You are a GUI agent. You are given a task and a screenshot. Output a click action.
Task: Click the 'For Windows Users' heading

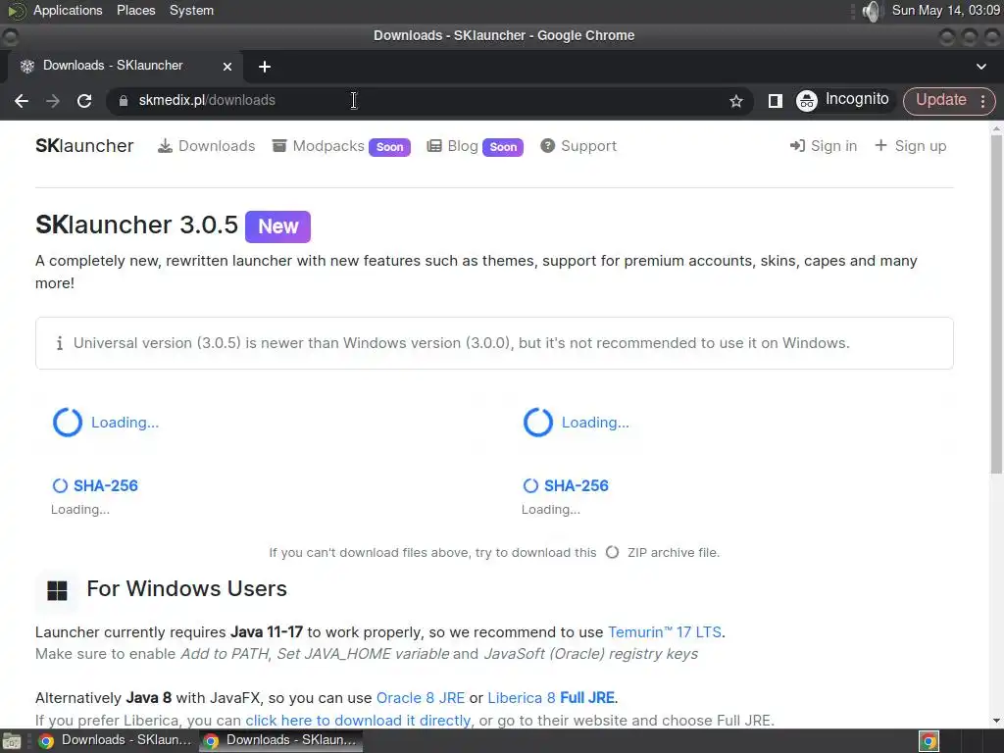[187, 589]
